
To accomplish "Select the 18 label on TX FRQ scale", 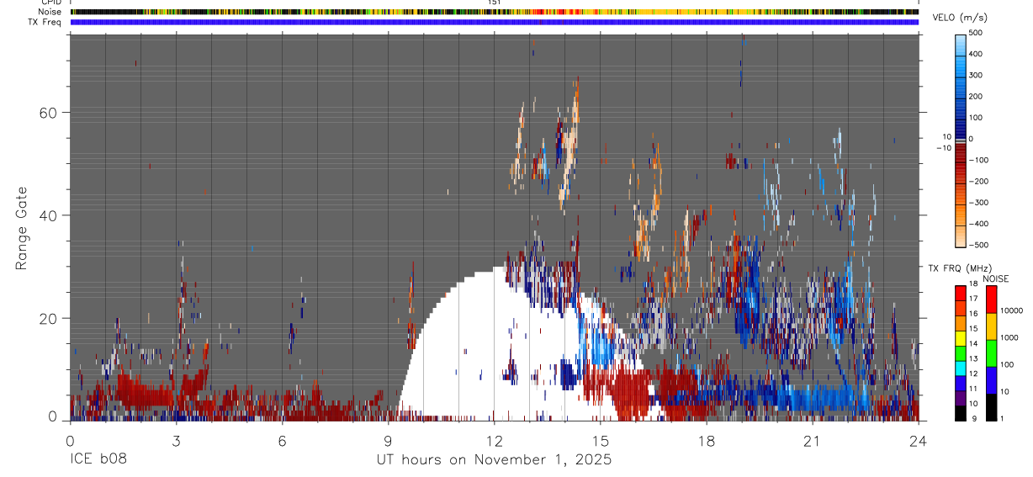I will point(974,284).
